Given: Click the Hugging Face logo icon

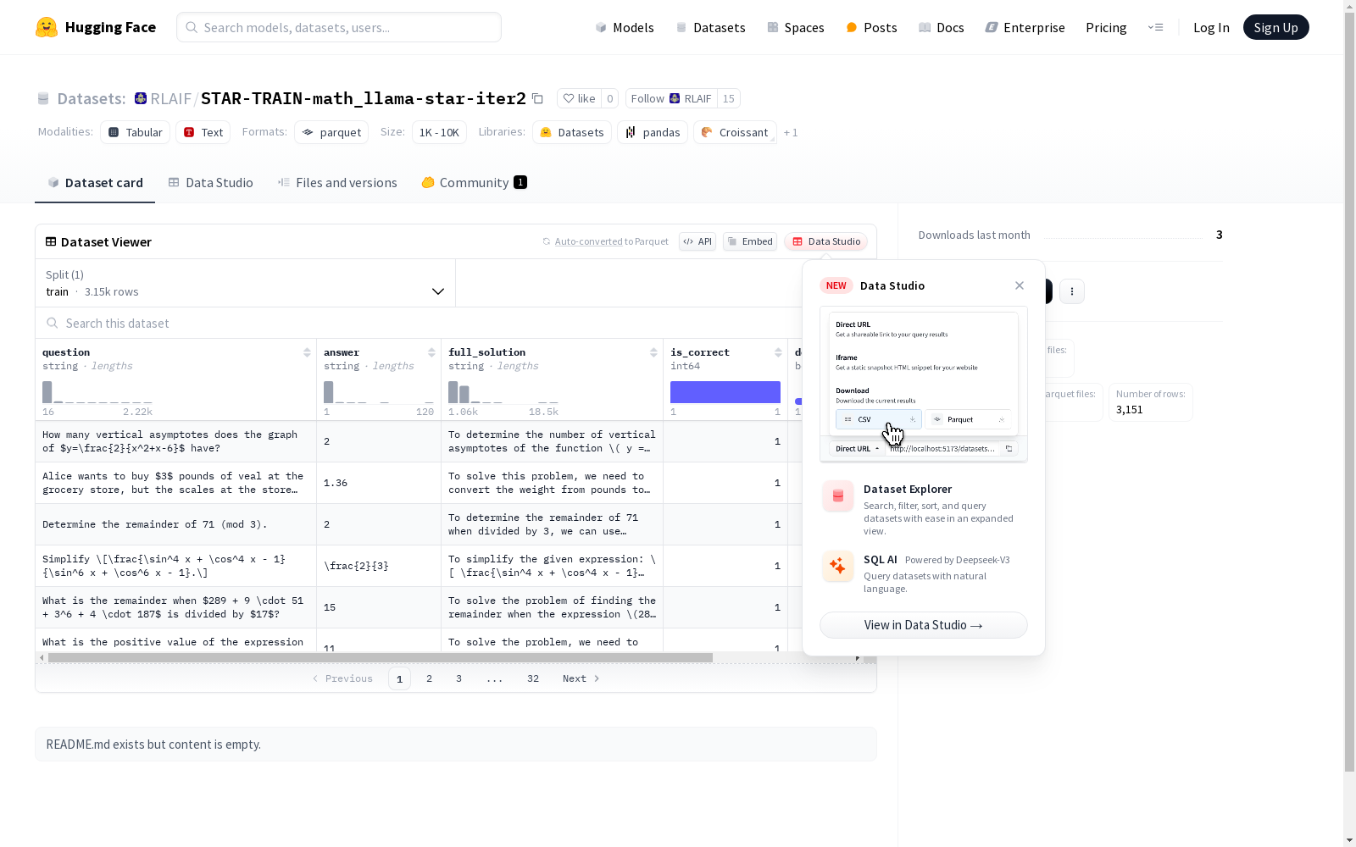Looking at the screenshot, I should [47, 27].
